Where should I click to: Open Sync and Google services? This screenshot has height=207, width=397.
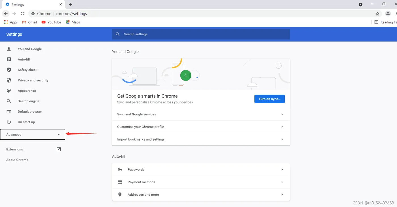(201, 114)
